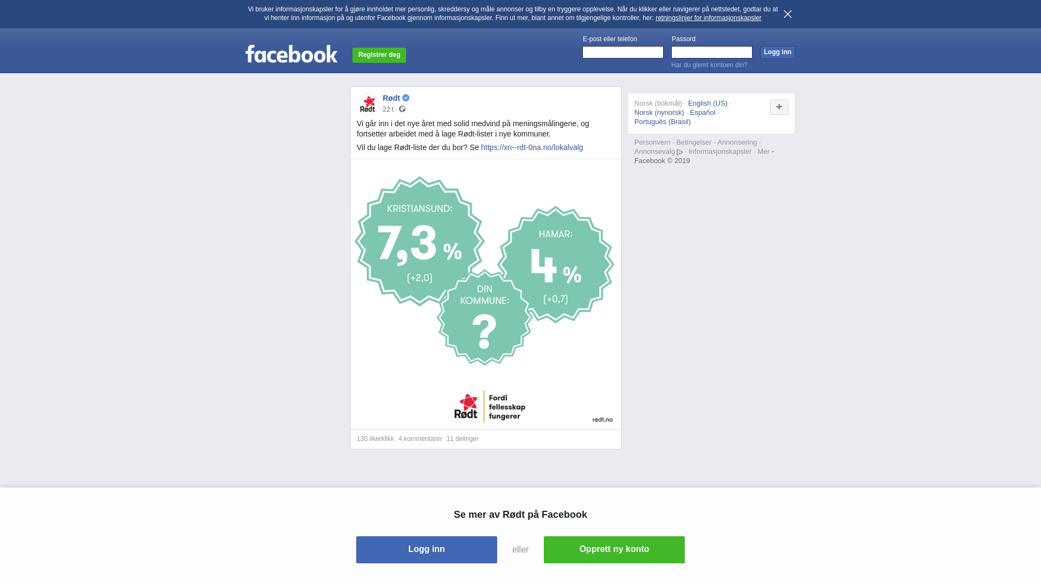The image size is (1041, 585).
Task: Click Opprett ny konto button
Action: tap(614, 550)
